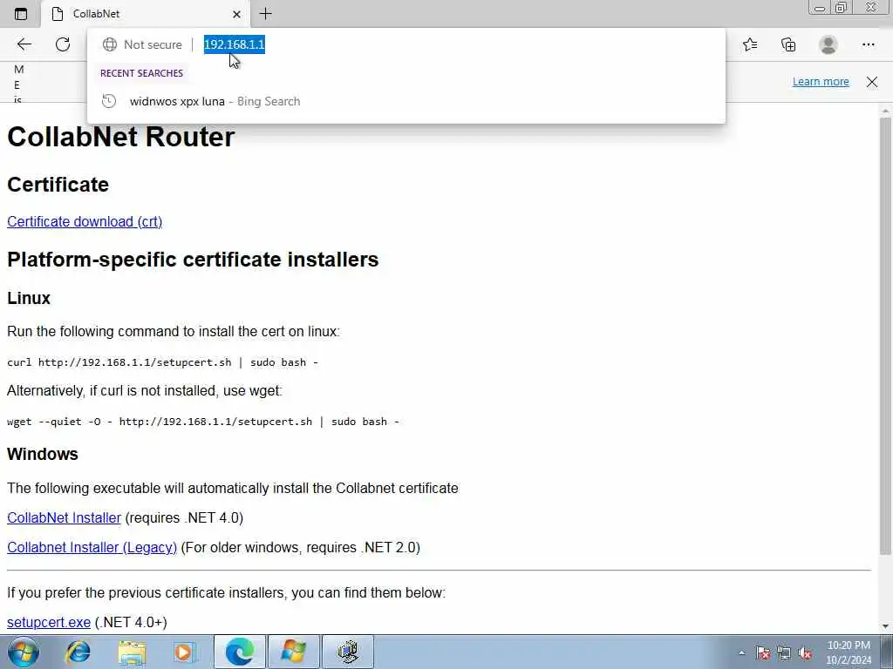This screenshot has height=669, width=893.
Task: Open the Windows Start button
Action: pos(24,652)
